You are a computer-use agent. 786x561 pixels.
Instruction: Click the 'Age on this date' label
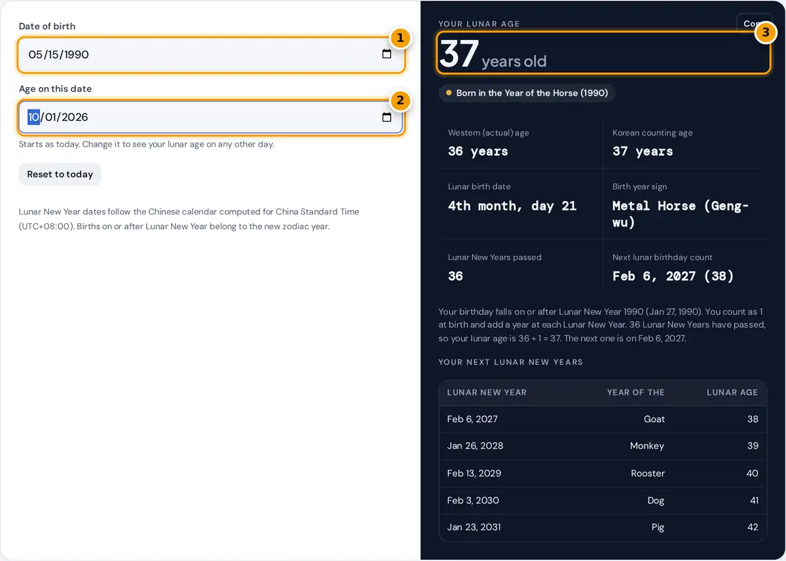point(55,88)
